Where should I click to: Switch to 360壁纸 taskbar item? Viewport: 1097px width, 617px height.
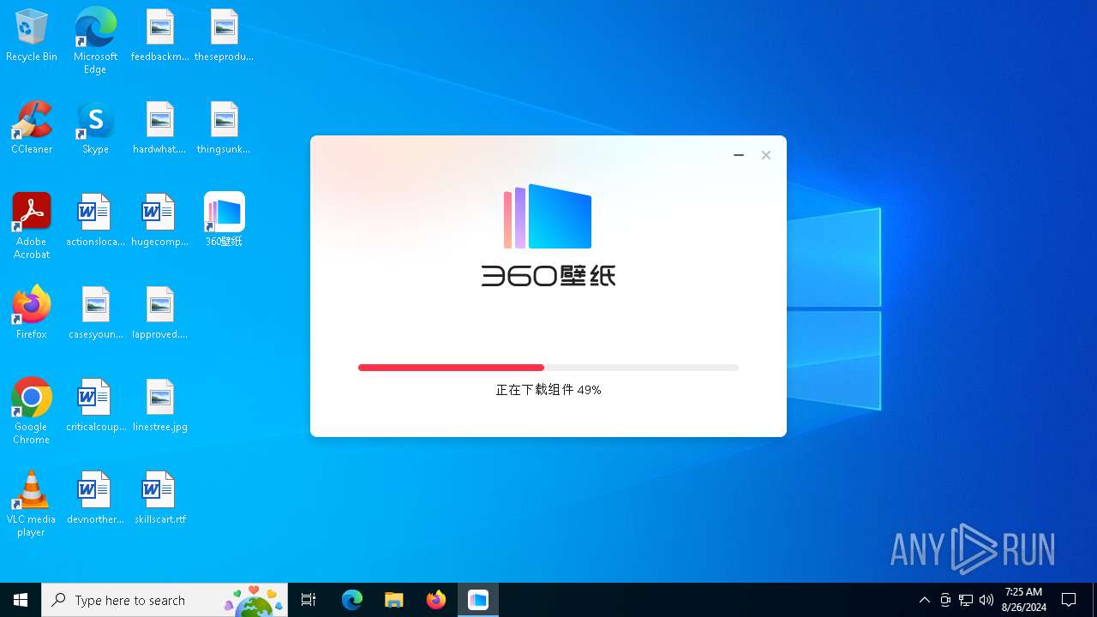point(478,600)
